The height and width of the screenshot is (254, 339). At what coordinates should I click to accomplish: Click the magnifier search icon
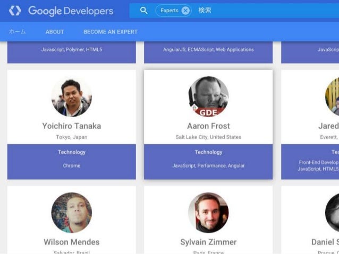coord(144,11)
